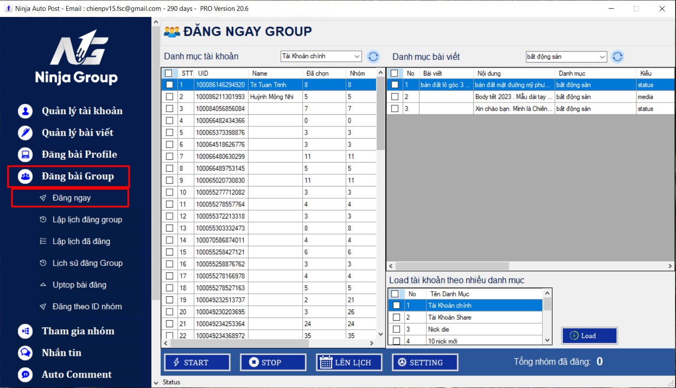Check post row 'bán đất lô góc 3'
This screenshot has width=676, height=388.
(x=395, y=85)
